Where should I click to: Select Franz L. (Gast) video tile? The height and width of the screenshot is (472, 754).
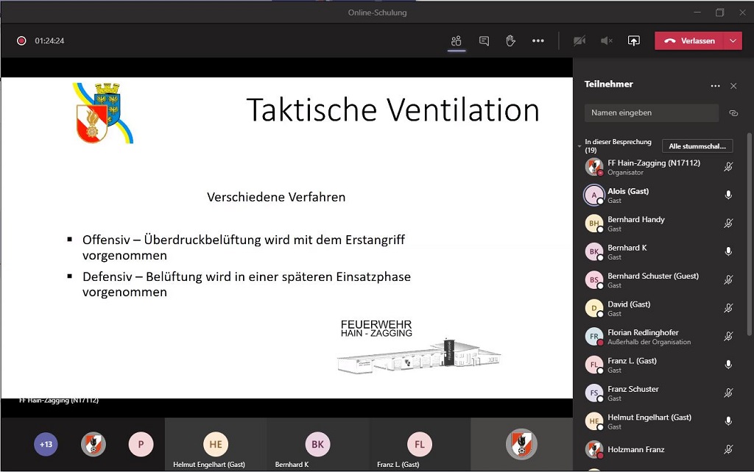click(x=419, y=444)
